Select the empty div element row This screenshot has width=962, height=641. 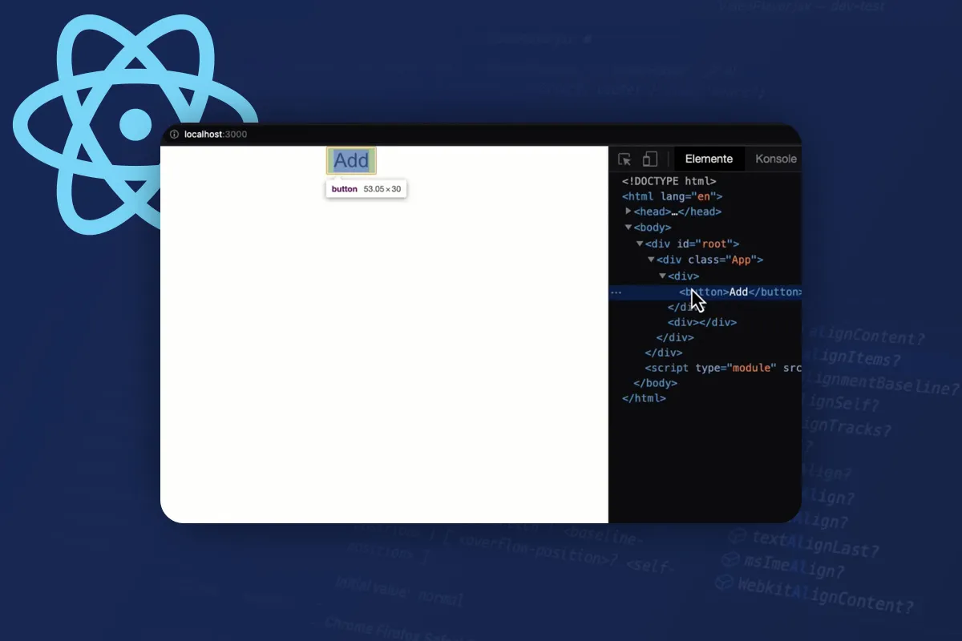[x=702, y=322]
